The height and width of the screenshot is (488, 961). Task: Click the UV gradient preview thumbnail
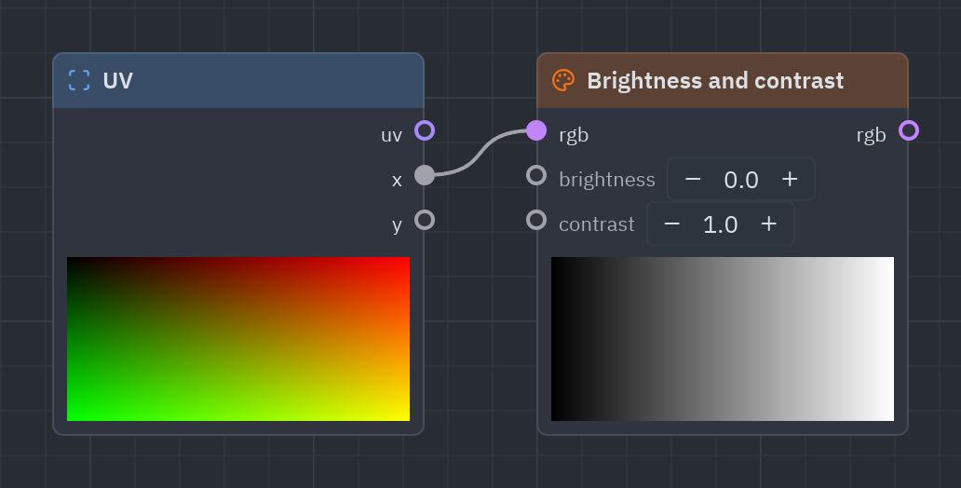click(x=238, y=339)
